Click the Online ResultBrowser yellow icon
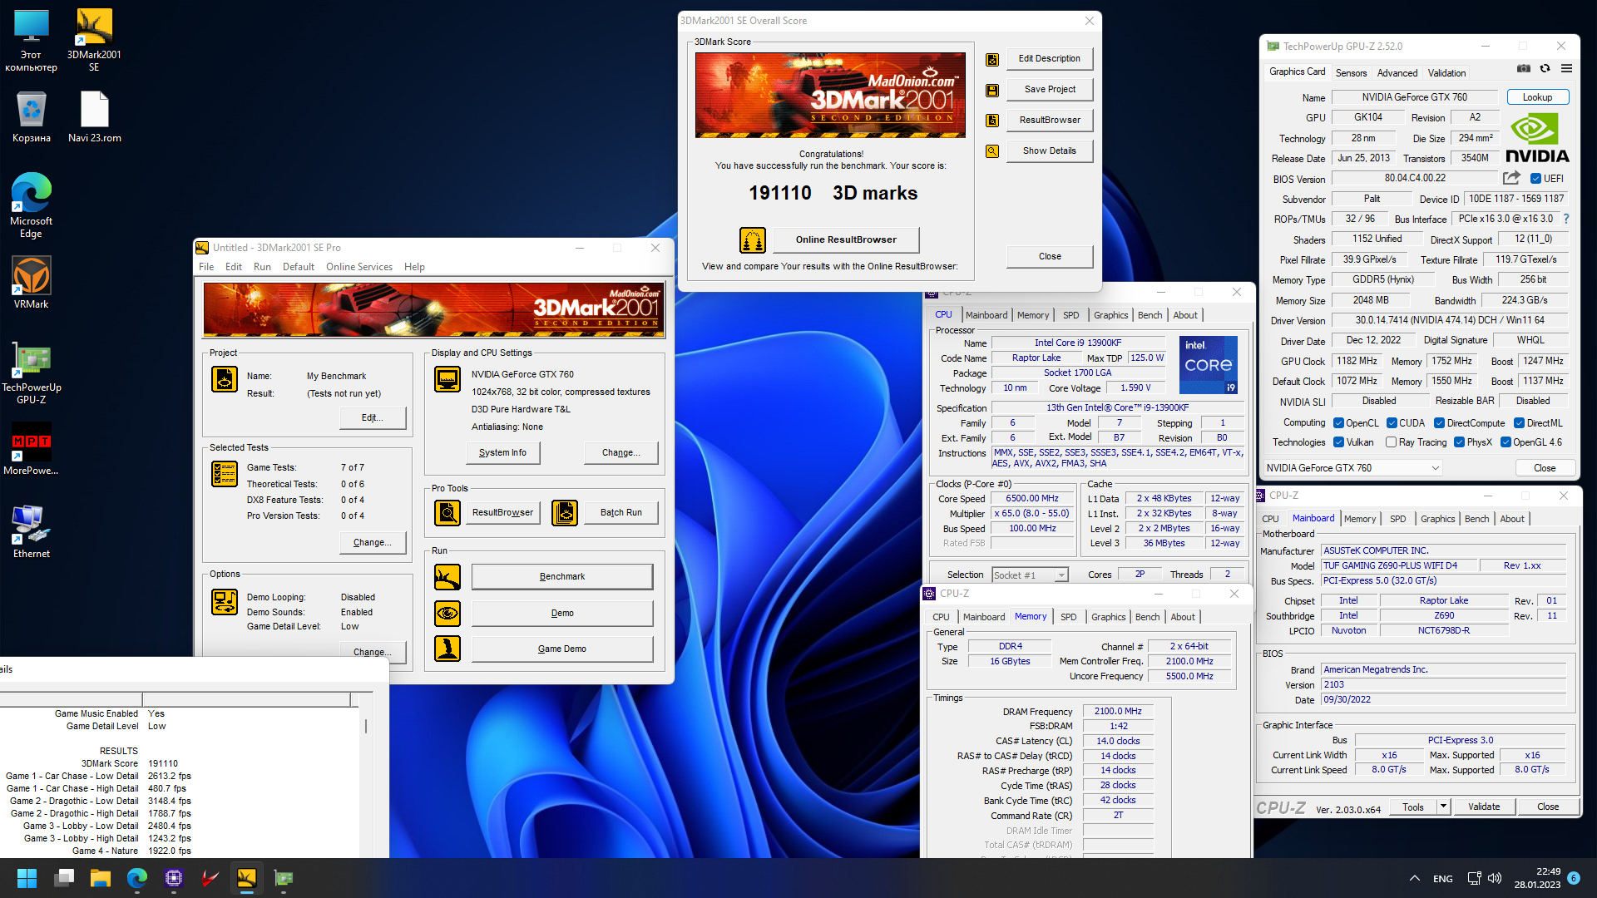The height and width of the screenshot is (898, 1597). click(753, 240)
